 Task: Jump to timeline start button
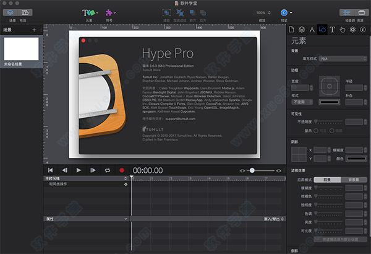point(51,170)
